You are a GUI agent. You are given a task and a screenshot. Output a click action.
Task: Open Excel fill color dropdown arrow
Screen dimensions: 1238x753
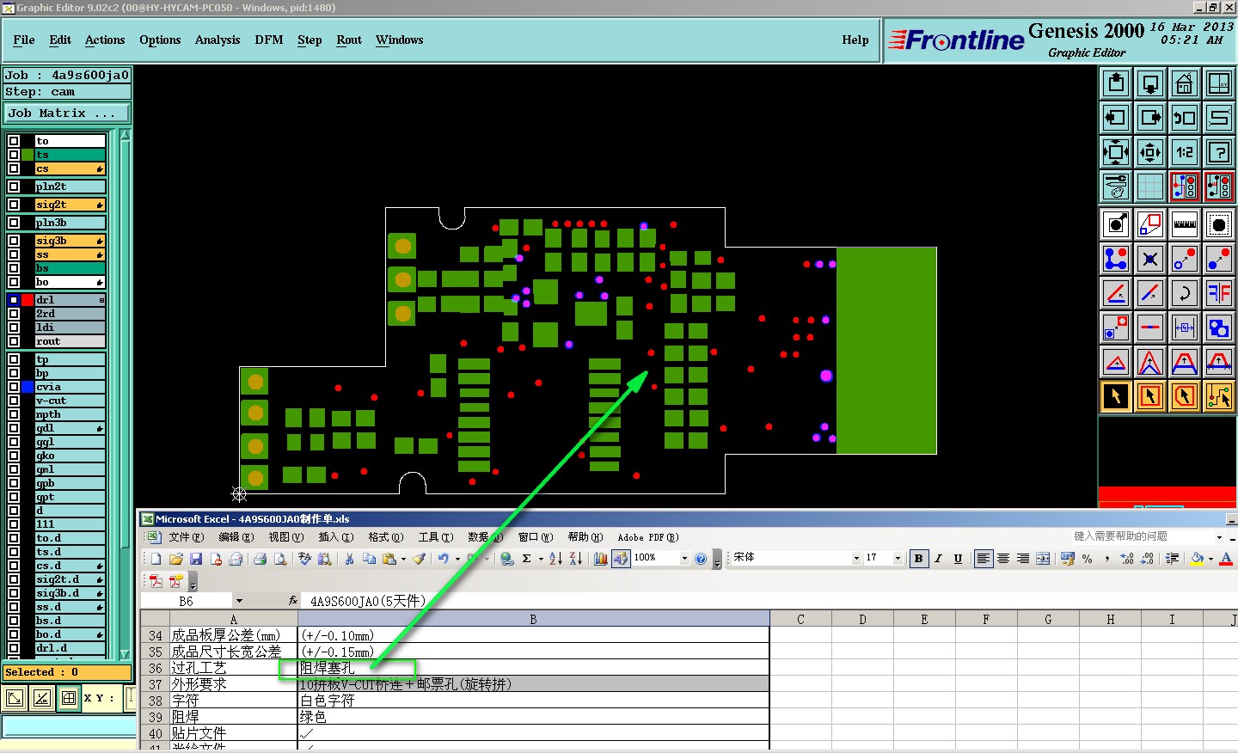click(1210, 559)
